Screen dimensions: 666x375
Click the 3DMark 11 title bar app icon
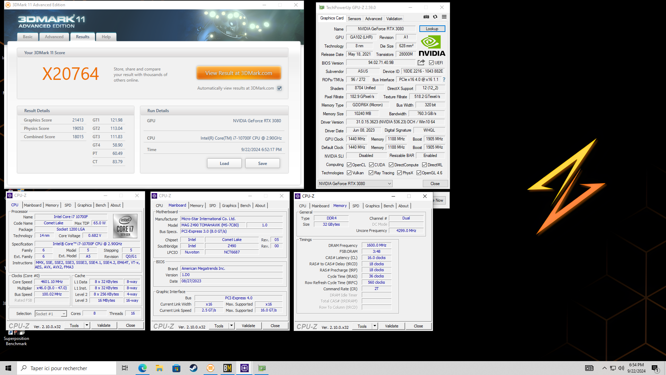(8, 5)
